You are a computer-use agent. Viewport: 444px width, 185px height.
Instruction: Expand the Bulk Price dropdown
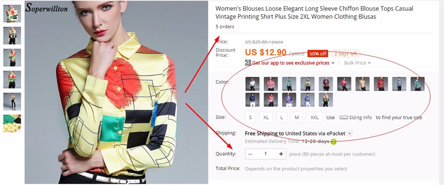pos(357,63)
